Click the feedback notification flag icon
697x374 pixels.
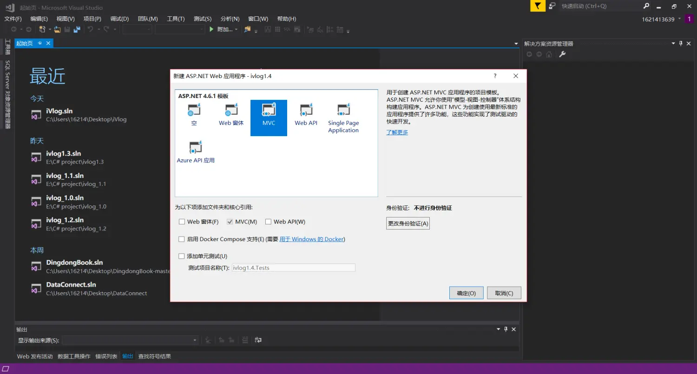[x=538, y=6]
